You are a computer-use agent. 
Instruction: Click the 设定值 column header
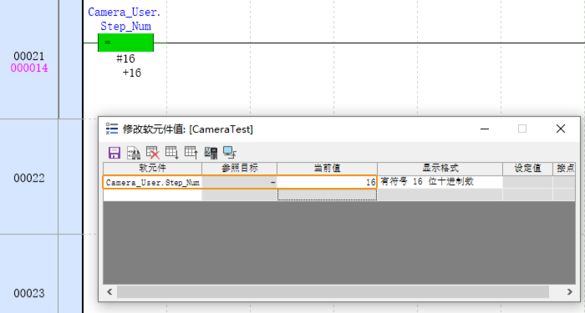pyautogui.click(x=527, y=169)
